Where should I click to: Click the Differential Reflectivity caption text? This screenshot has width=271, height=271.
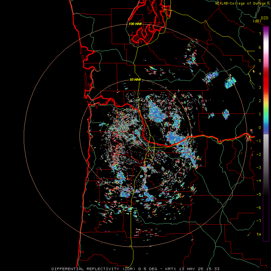[x=135, y=269]
